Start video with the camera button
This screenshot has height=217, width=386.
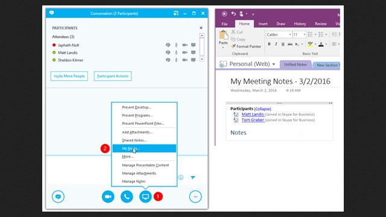coord(108,197)
